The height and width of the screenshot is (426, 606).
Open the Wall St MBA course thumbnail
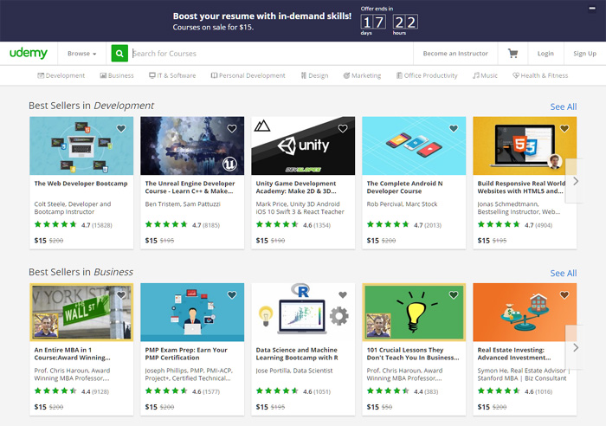point(81,313)
